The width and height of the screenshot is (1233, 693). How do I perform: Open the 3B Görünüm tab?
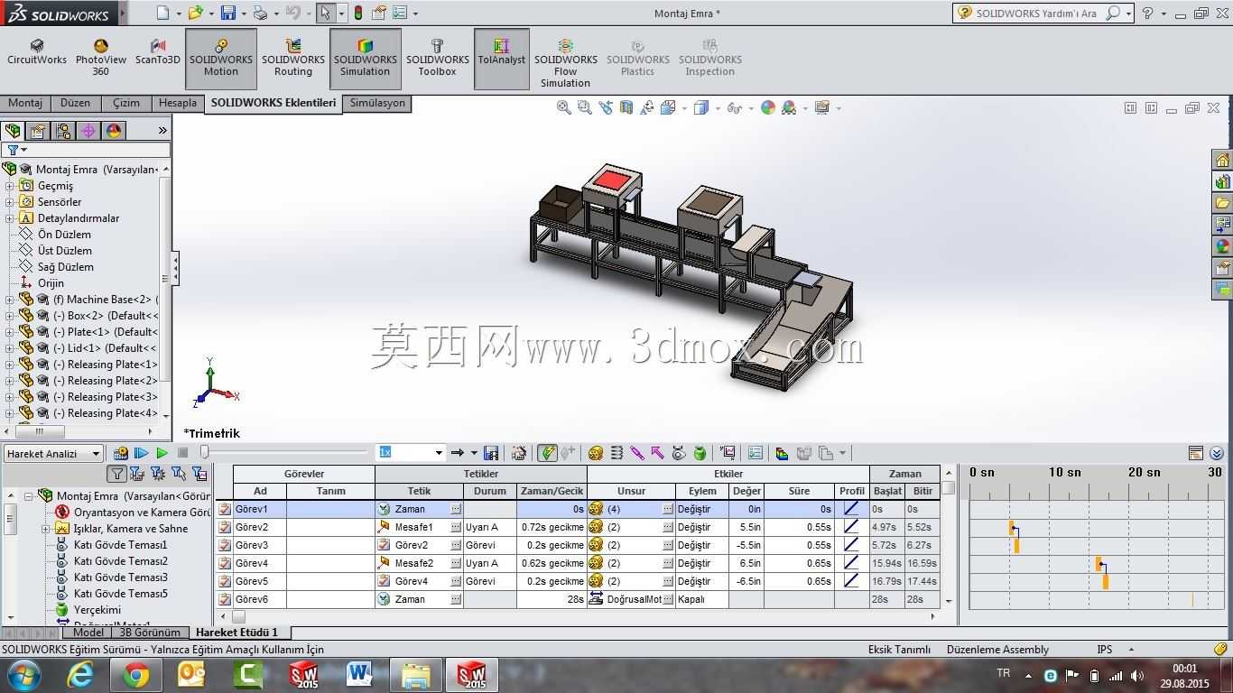click(x=150, y=633)
